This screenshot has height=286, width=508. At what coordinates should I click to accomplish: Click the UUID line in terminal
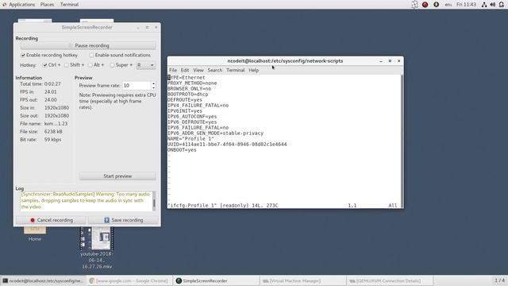227,145
